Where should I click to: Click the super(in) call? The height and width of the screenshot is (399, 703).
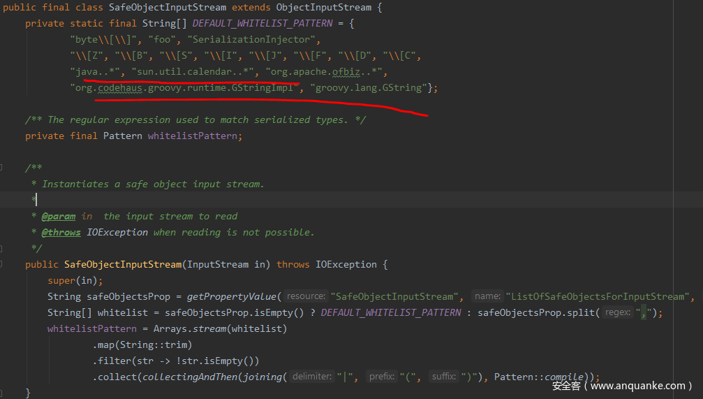click(72, 280)
